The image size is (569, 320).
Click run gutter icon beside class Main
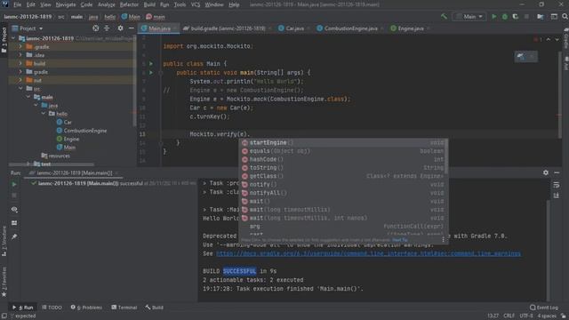151,64
